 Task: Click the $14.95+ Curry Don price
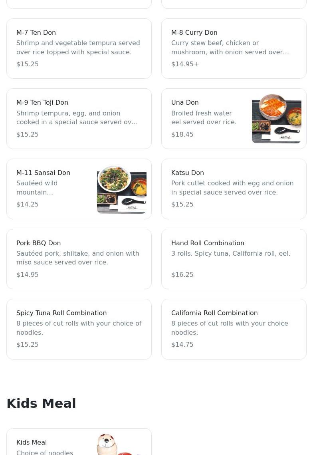[185, 64]
